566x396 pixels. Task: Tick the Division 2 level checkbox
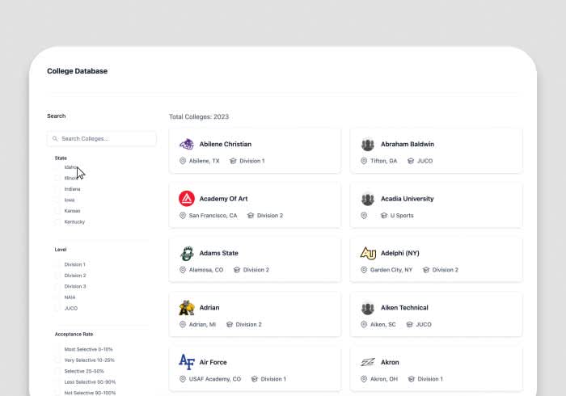coord(57,276)
